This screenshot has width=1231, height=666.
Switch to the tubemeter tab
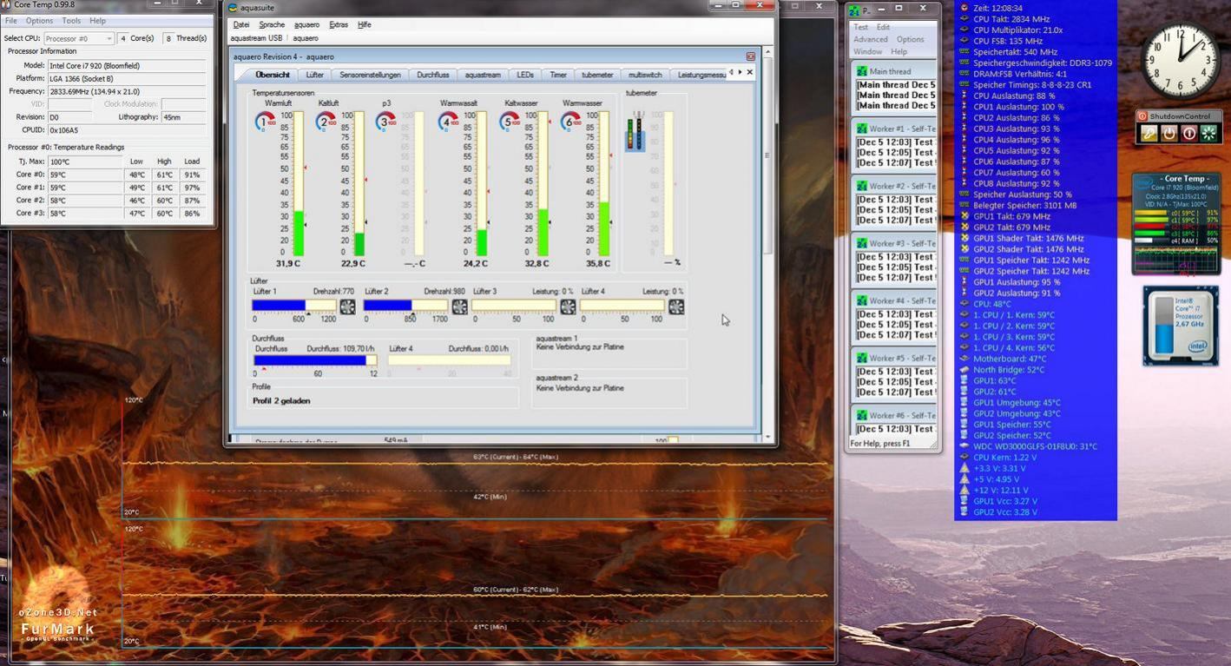(x=597, y=75)
